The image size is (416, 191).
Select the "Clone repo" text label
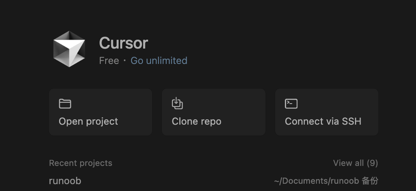[196, 121]
